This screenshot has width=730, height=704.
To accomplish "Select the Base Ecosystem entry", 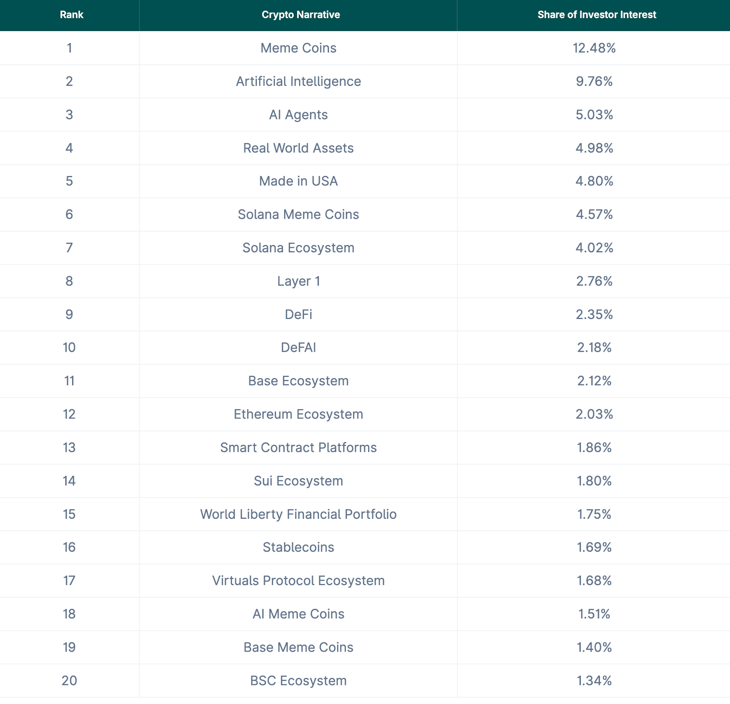I will point(298,381).
